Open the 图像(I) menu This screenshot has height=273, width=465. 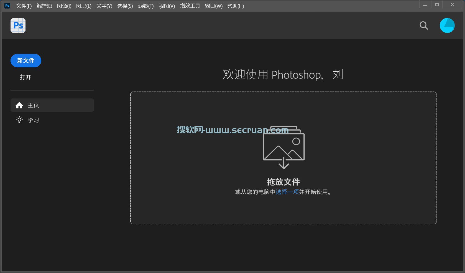tap(64, 6)
